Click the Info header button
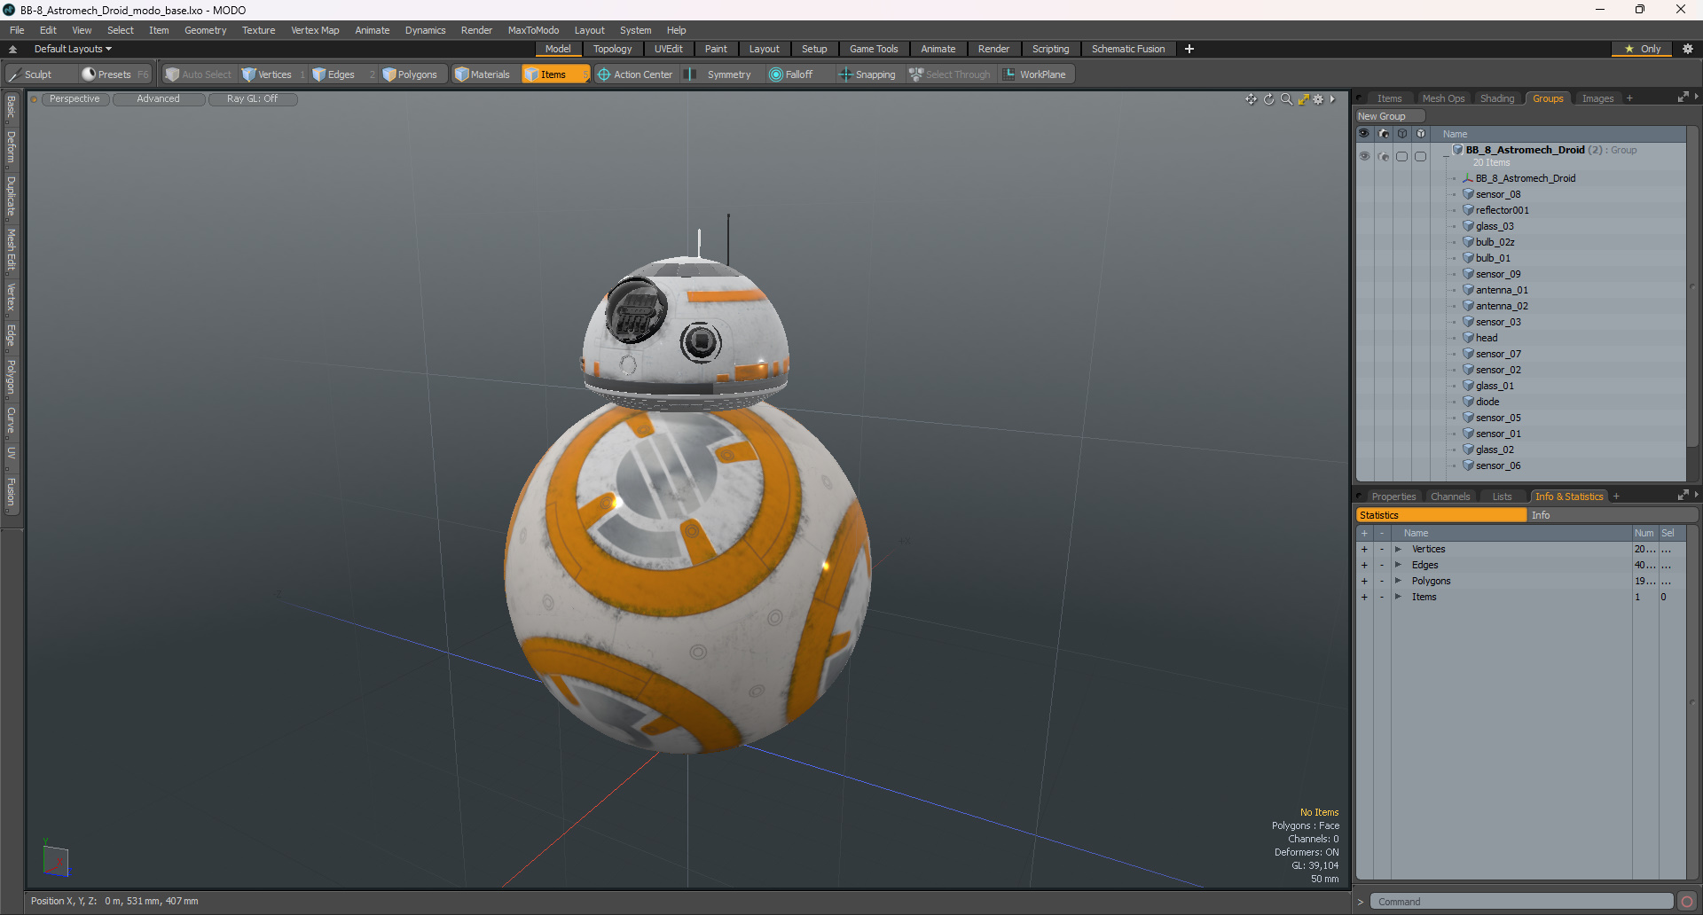The height and width of the screenshot is (915, 1703). [x=1612, y=515]
